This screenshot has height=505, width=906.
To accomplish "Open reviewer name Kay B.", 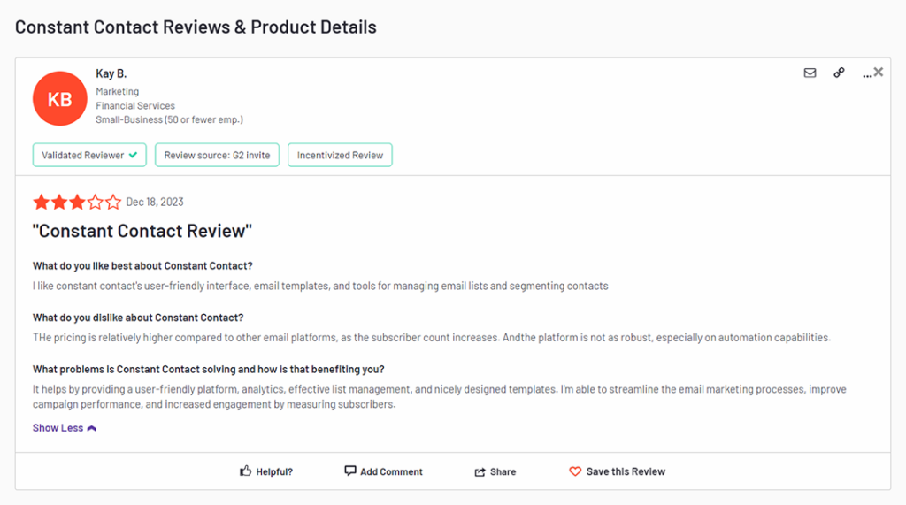I will pos(111,73).
